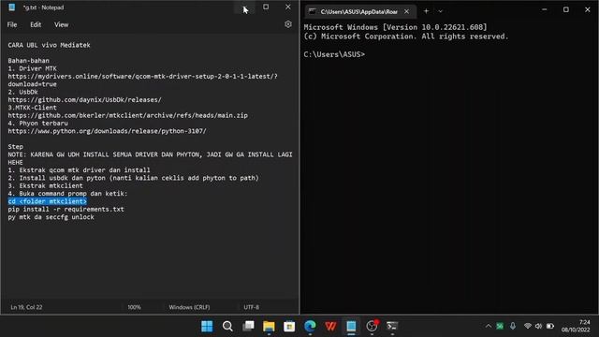Click the 100% zoom level in status bar
This screenshot has height=337, width=599.
coord(134,307)
